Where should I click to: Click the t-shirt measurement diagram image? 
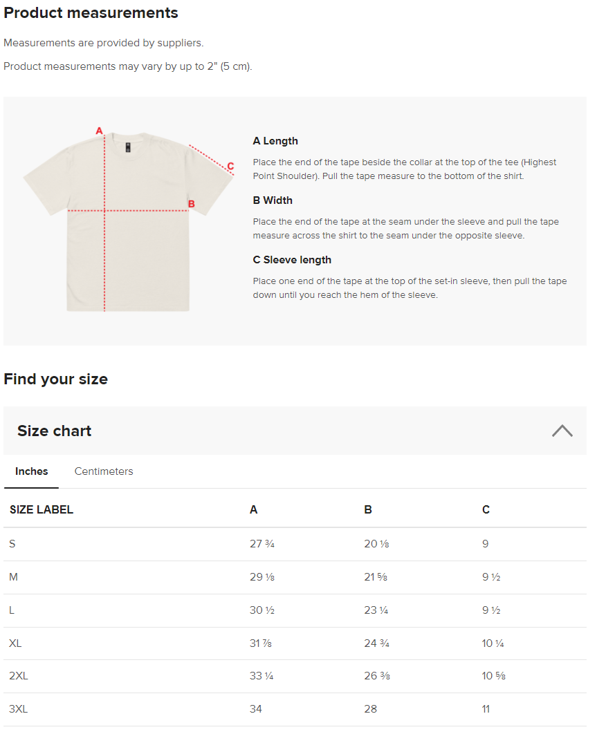click(x=128, y=221)
